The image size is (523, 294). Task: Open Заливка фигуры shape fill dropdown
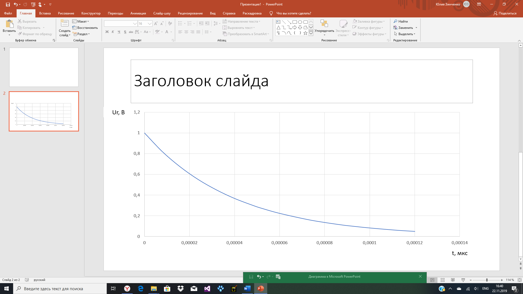click(369, 21)
